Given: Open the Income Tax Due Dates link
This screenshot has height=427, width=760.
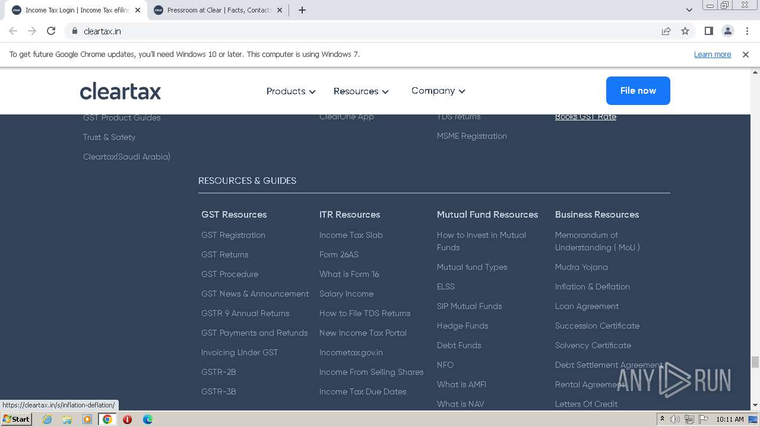Looking at the screenshot, I should click(x=363, y=391).
